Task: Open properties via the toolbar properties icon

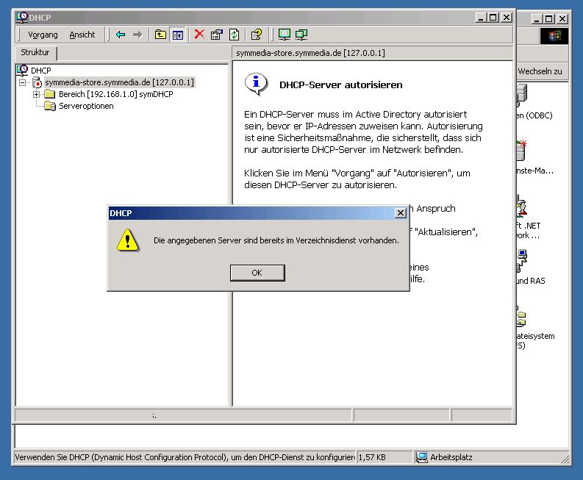Action: (x=216, y=35)
